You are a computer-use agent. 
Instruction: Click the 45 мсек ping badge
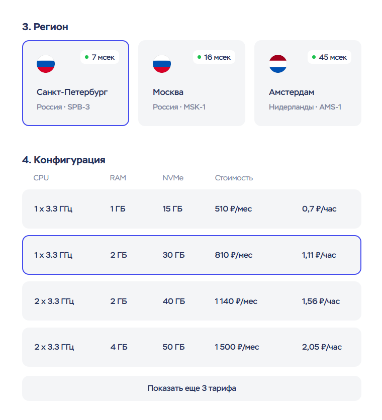[x=329, y=57]
